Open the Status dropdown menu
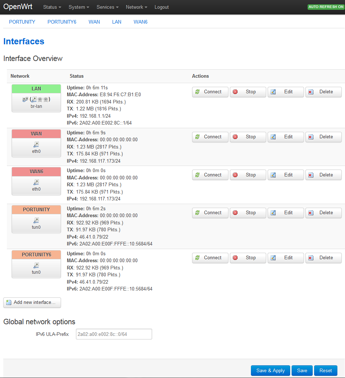The image size is (345, 378). click(x=52, y=7)
